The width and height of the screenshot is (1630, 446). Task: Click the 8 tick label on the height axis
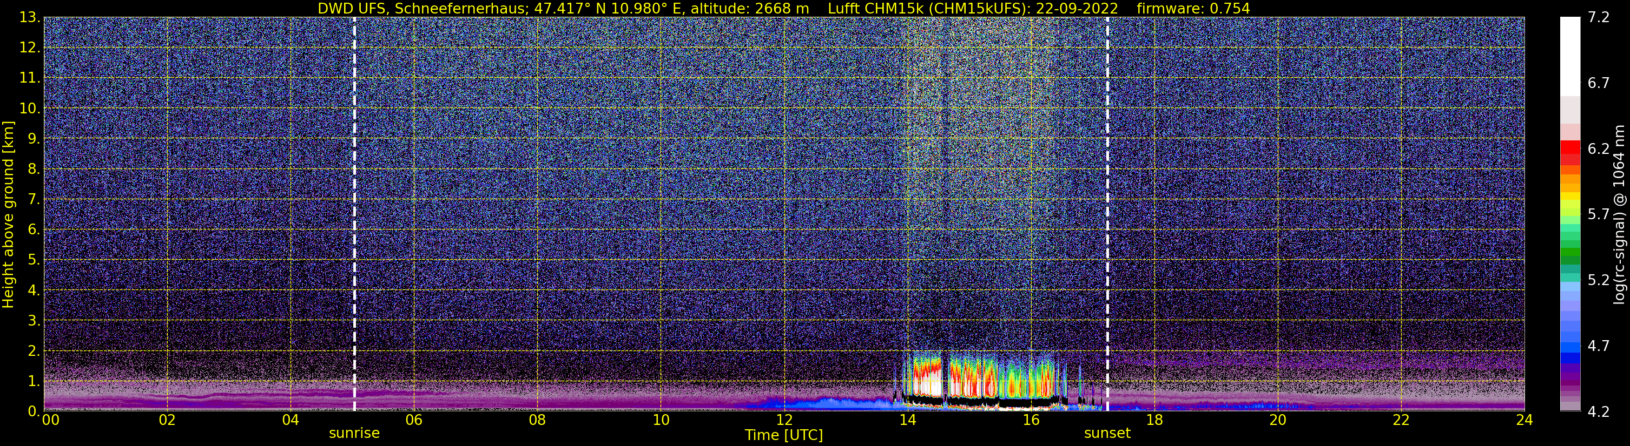(x=34, y=168)
